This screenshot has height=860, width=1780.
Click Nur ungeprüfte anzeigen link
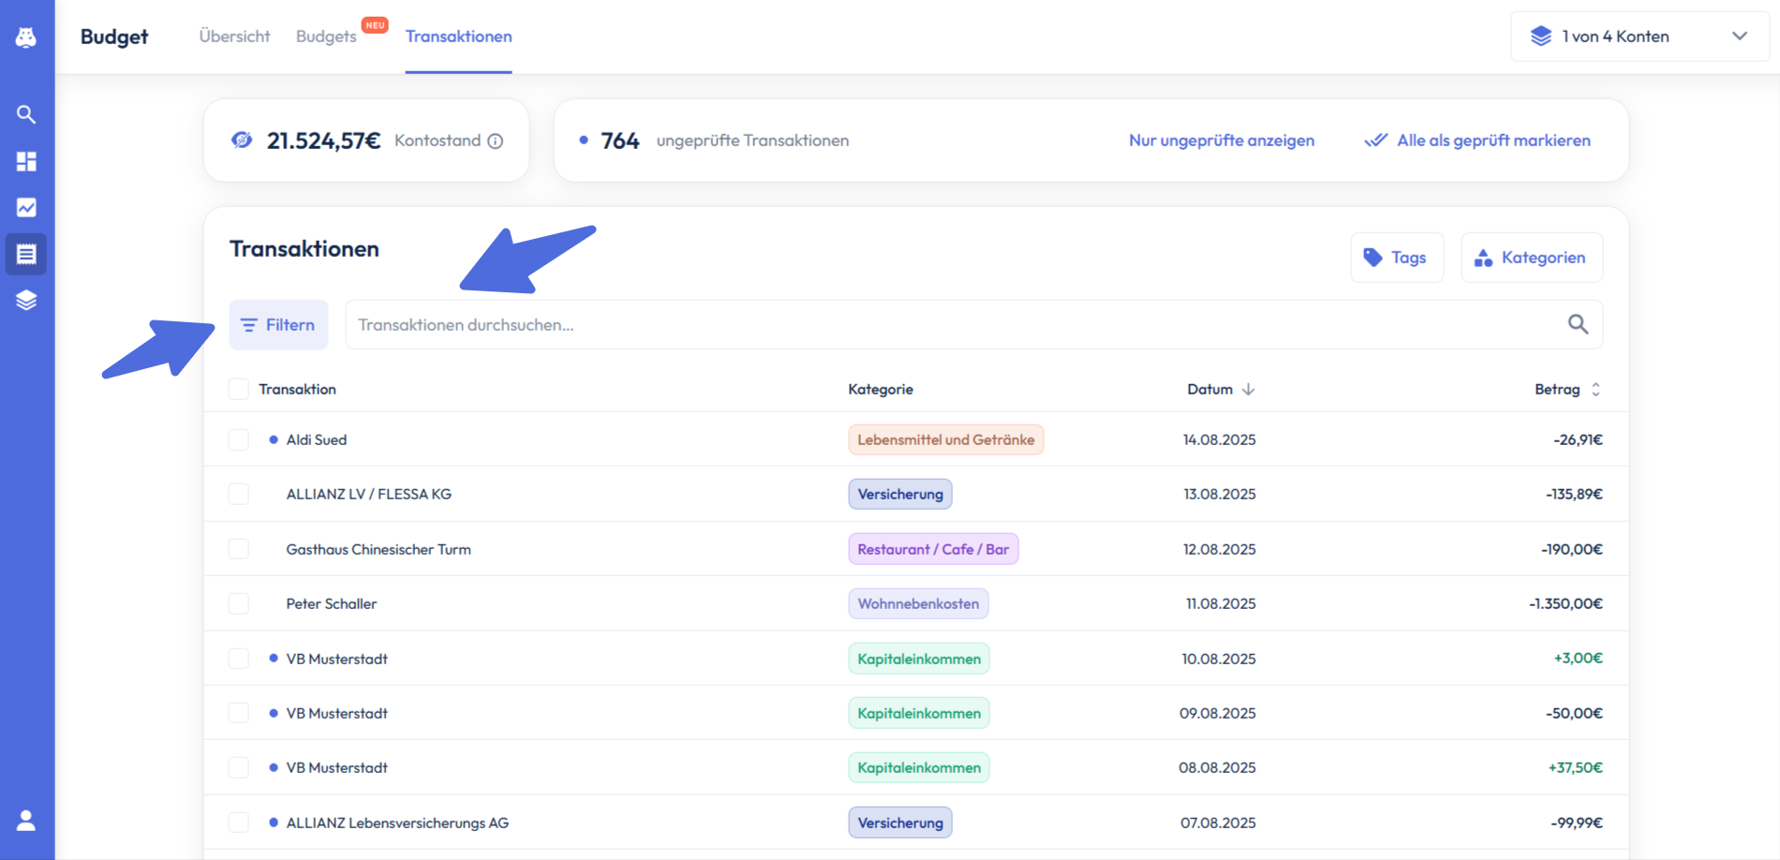click(x=1221, y=141)
